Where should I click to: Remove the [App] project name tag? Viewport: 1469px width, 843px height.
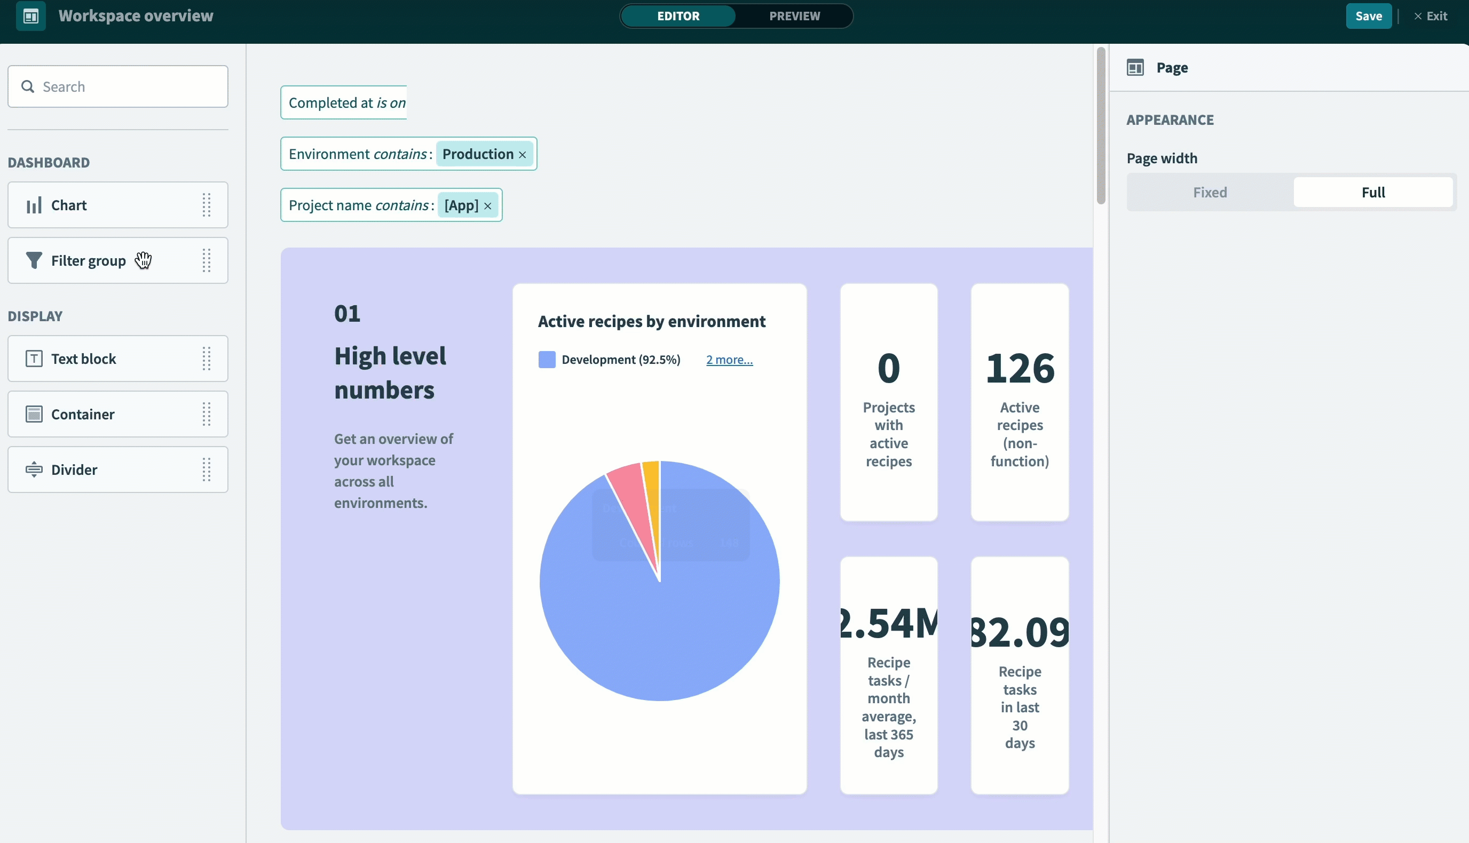click(x=488, y=206)
